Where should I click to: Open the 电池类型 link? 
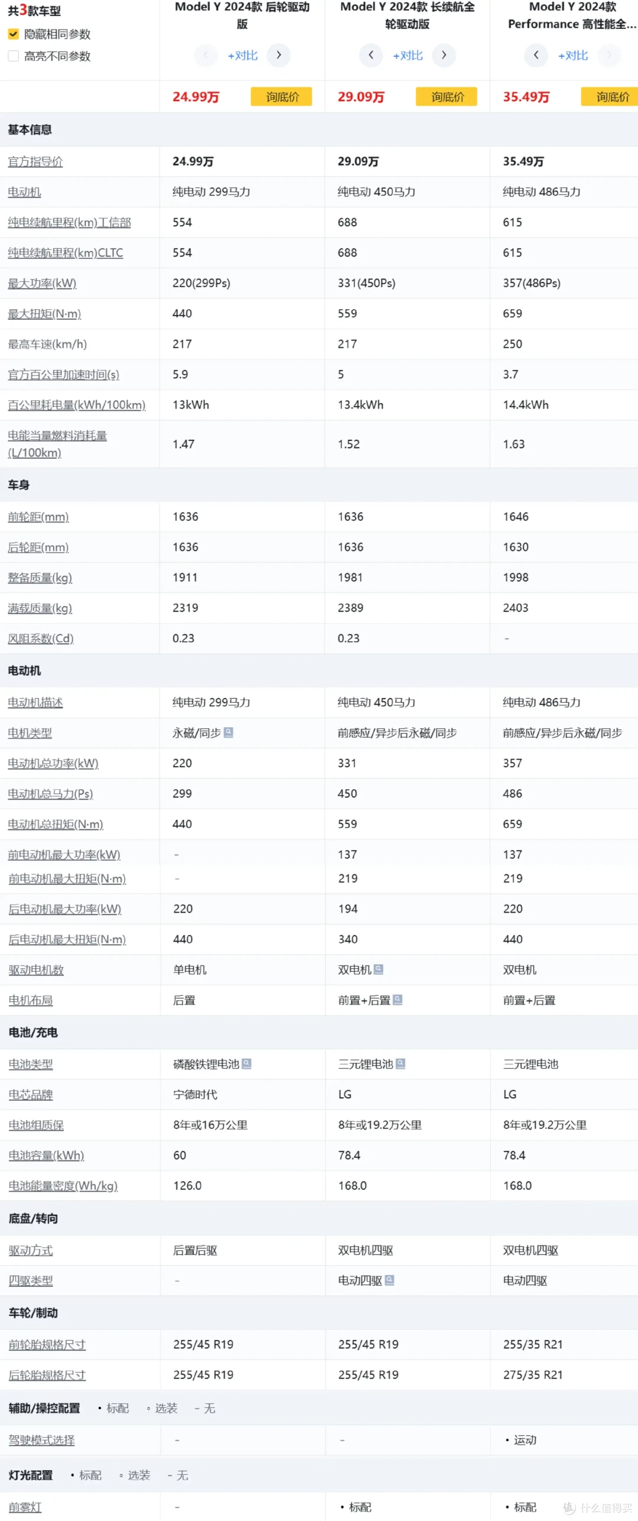click(31, 1065)
